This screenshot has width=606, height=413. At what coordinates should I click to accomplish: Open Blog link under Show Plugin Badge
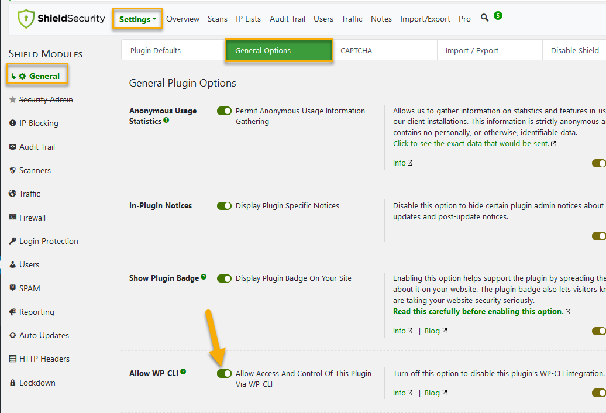432,331
